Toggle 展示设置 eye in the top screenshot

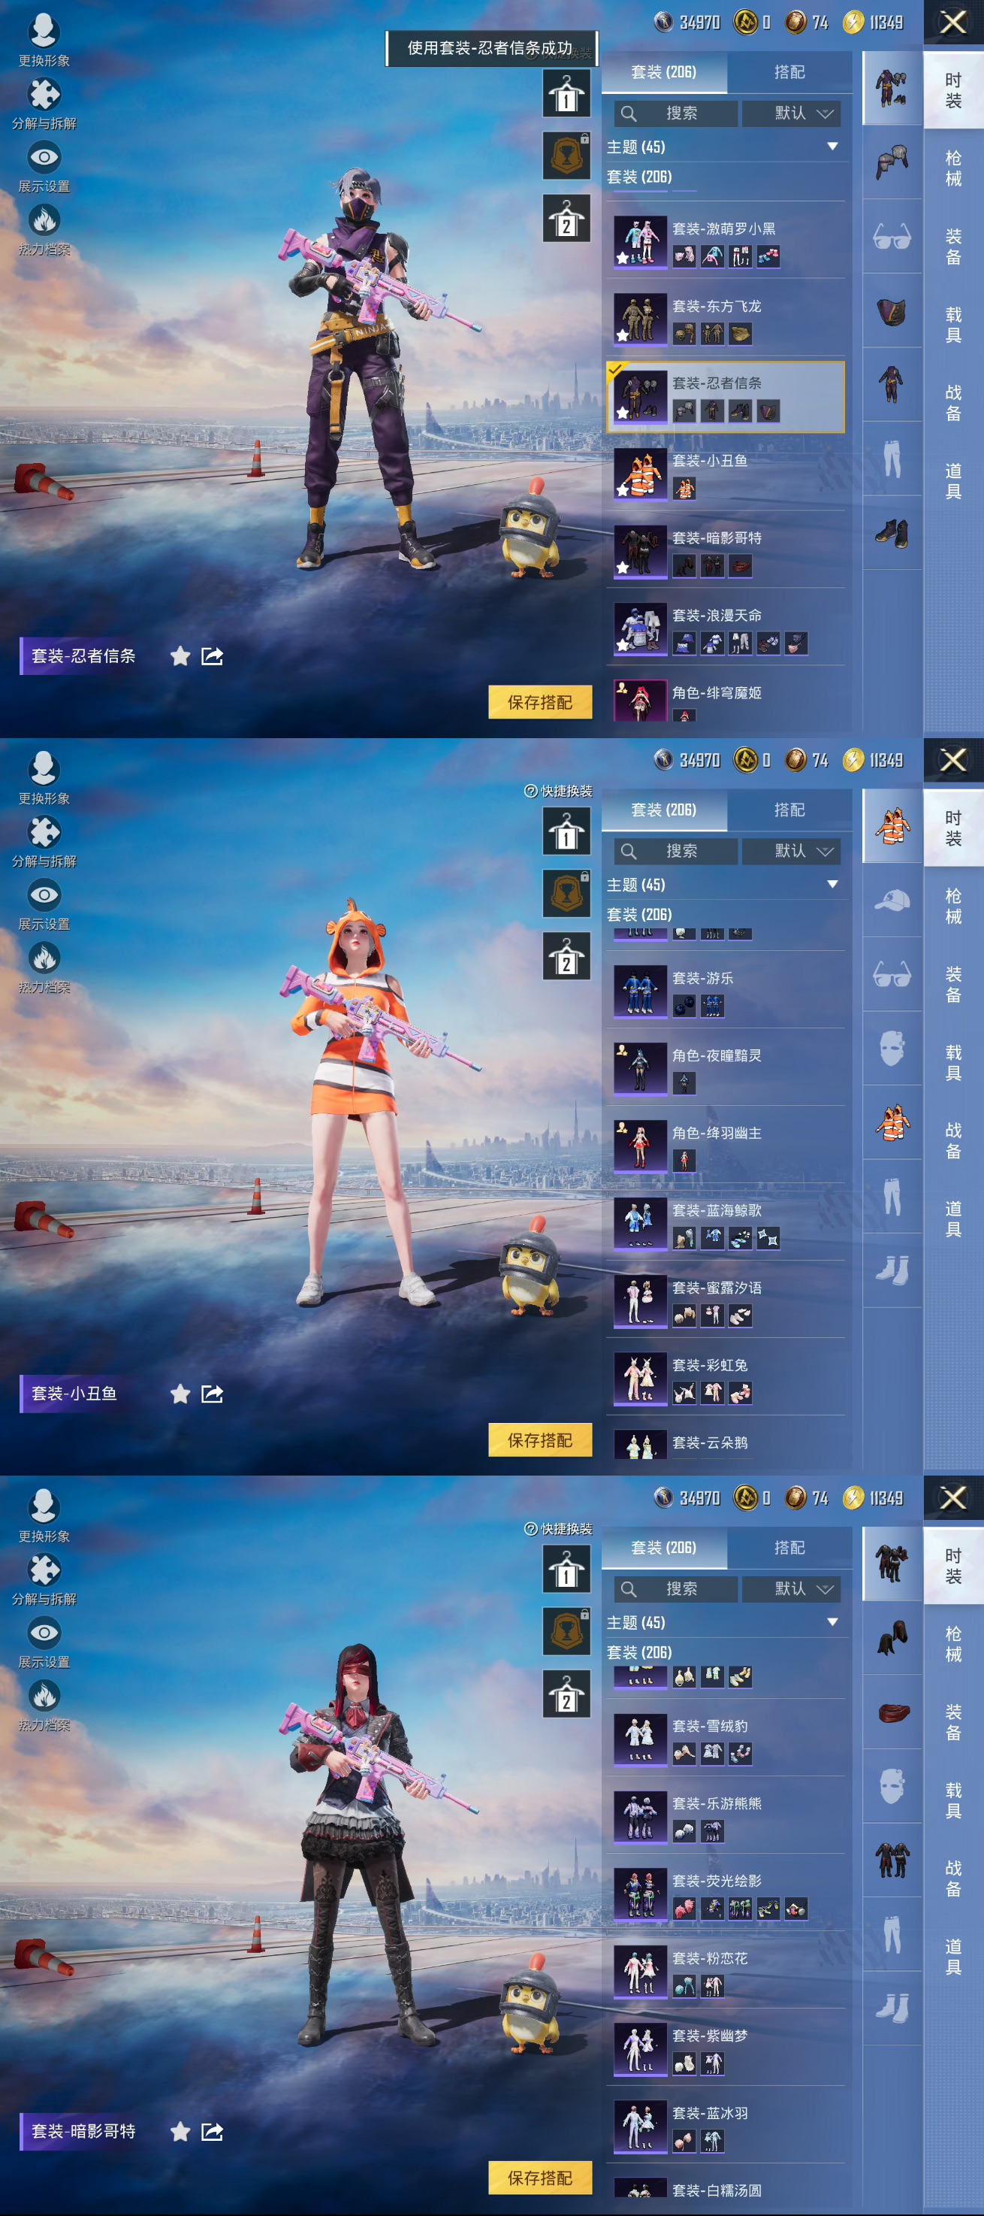(x=44, y=157)
